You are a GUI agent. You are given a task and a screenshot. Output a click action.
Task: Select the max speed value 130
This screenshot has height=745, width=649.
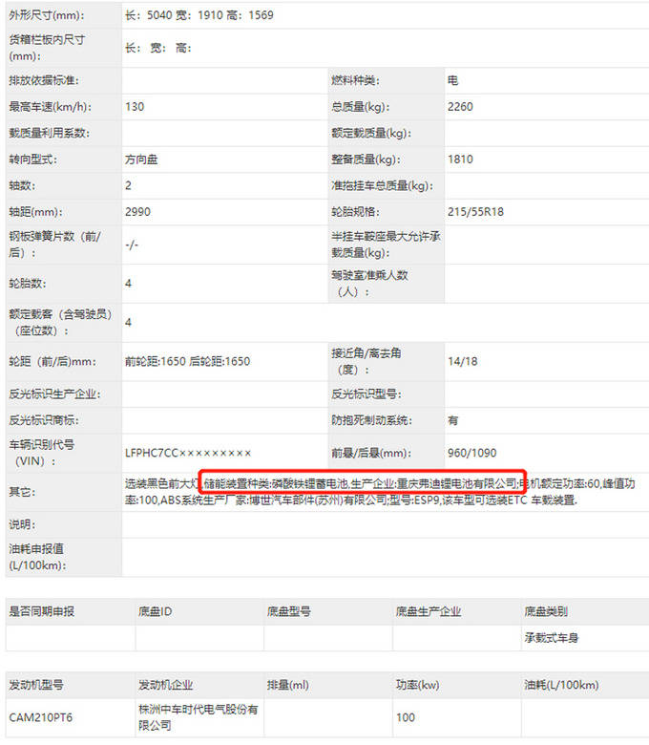click(x=135, y=107)
